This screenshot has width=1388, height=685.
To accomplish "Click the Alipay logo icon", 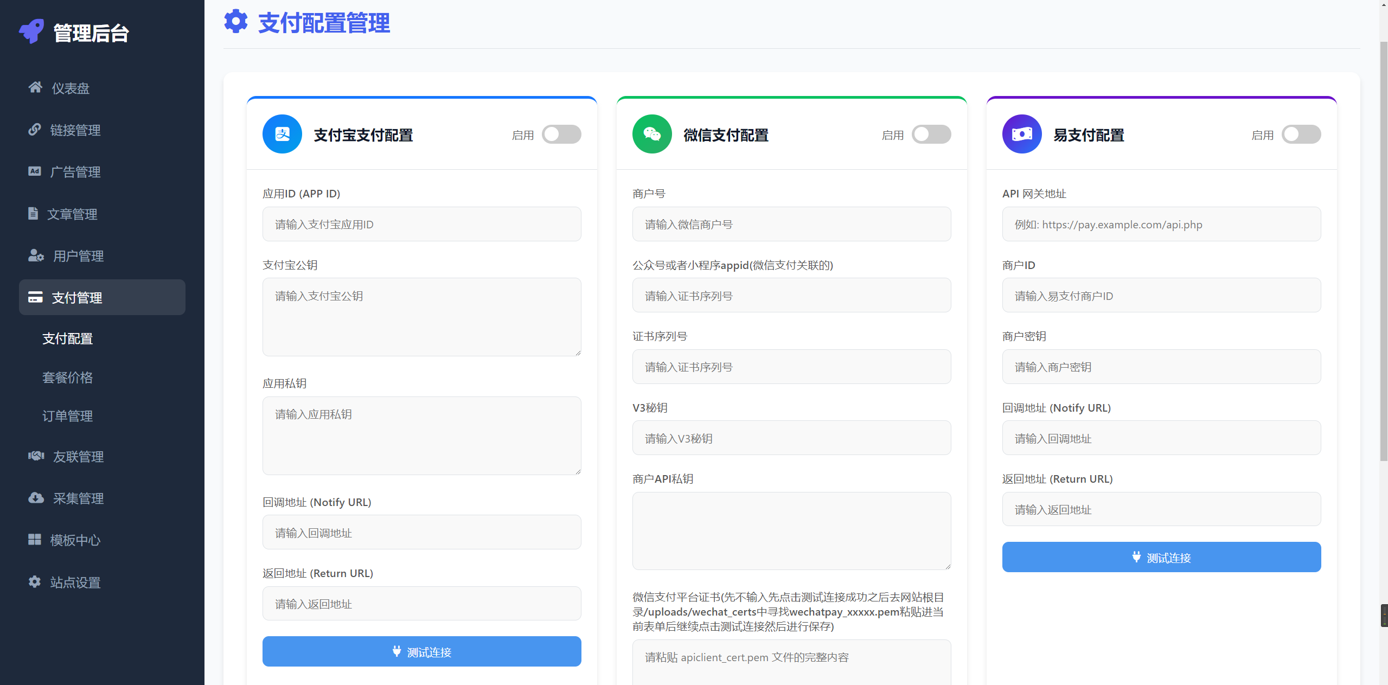I will (282, 134).
